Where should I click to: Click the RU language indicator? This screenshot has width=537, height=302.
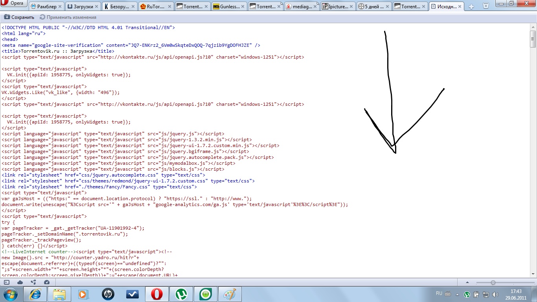439,293
